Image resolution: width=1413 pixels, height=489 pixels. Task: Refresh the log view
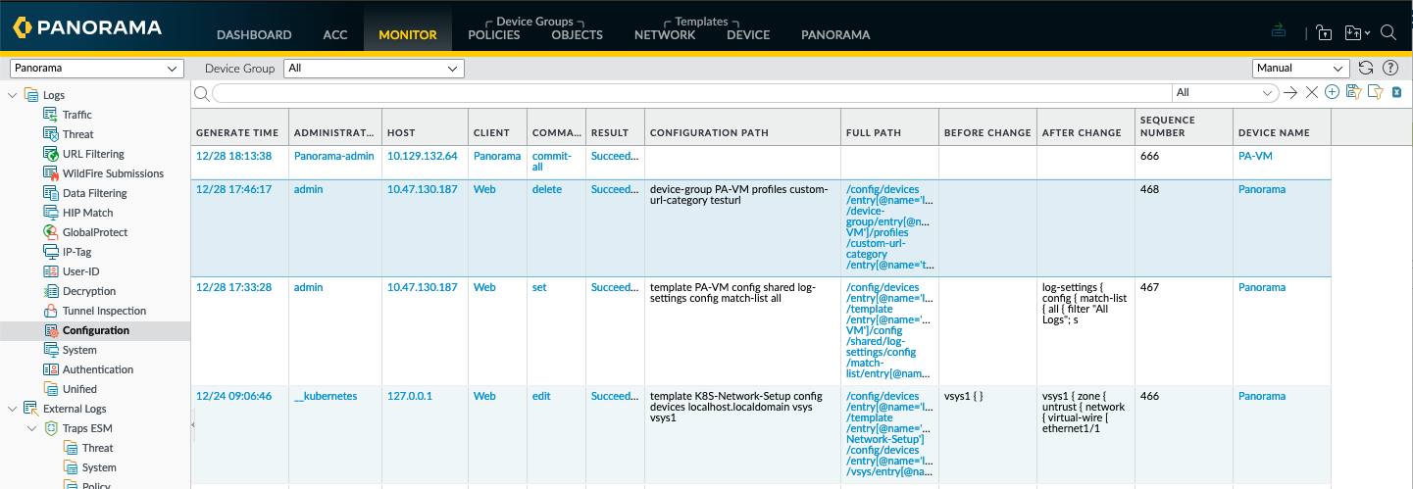point(1367,68)
